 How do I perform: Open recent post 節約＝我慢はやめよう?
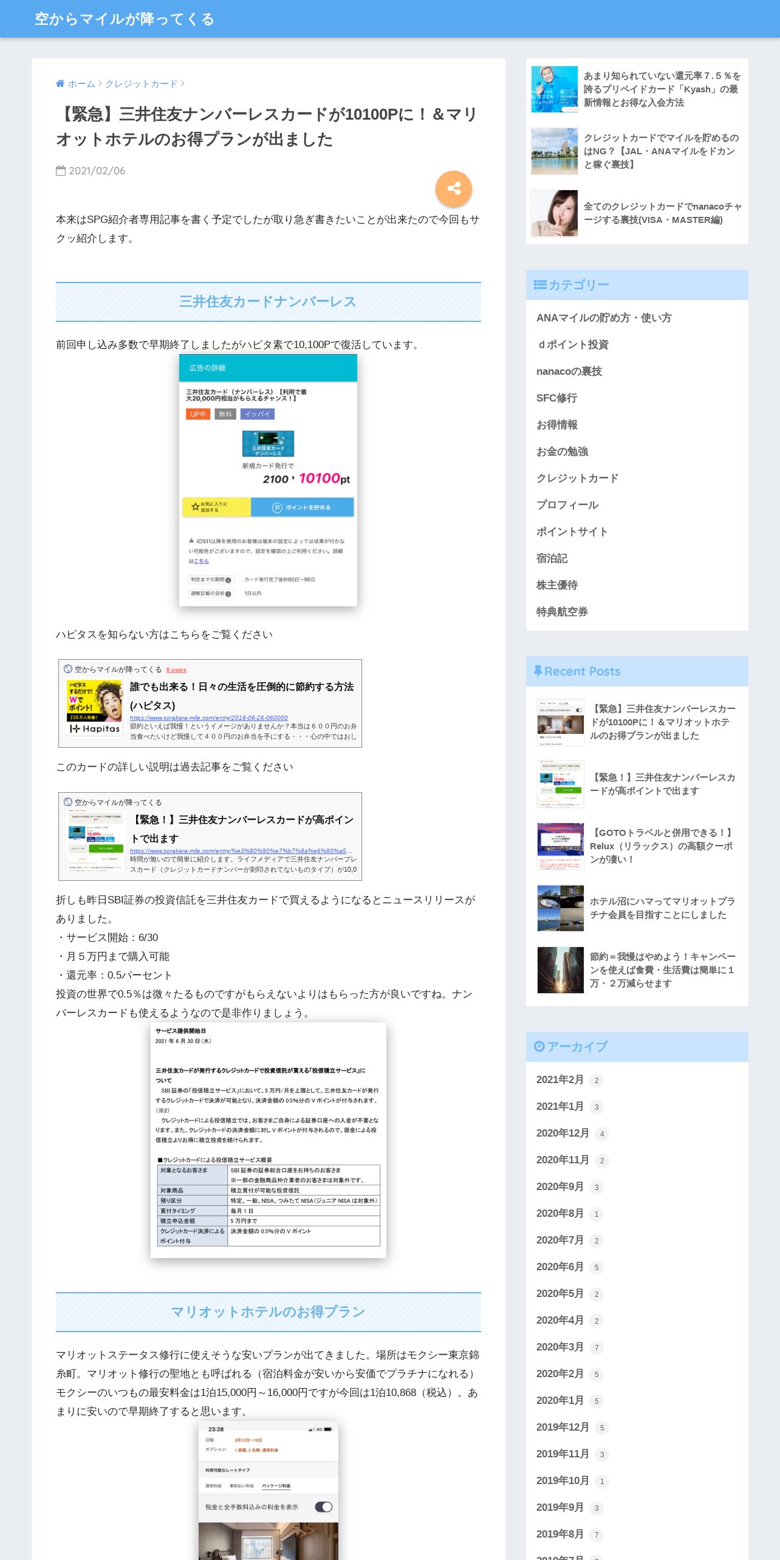663,970
